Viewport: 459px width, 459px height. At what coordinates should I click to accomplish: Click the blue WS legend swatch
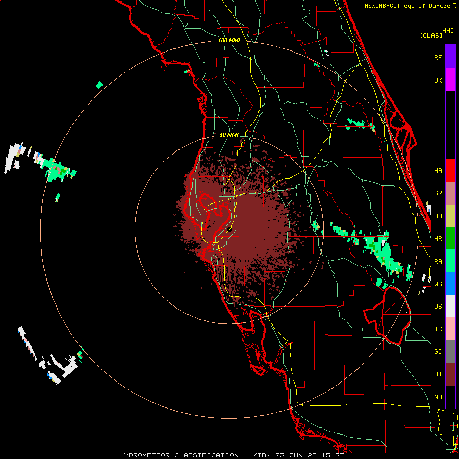450,284
